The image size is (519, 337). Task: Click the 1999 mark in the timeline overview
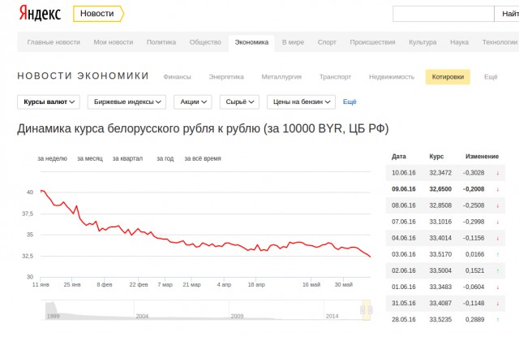coord(53,316)
